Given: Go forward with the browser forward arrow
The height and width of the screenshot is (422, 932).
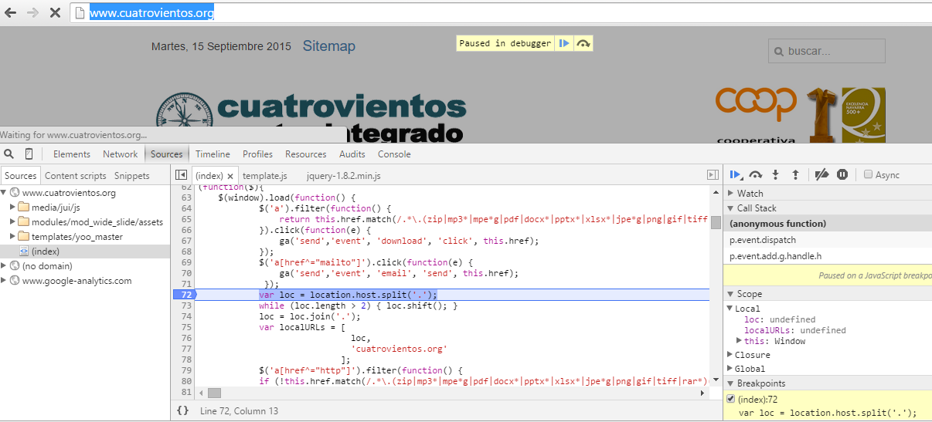Looking at the screenshot, I should 32,13.
